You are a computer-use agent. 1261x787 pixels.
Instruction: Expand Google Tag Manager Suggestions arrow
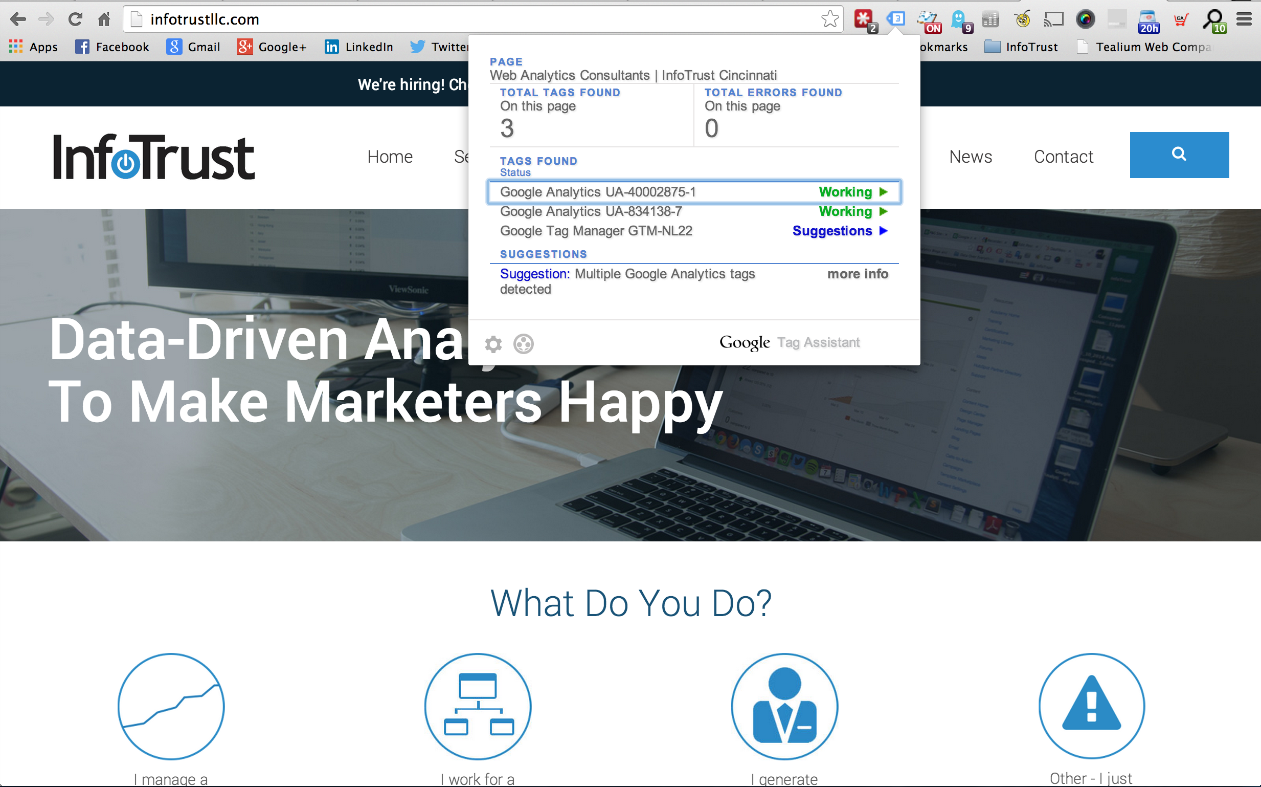pos(883,231)
